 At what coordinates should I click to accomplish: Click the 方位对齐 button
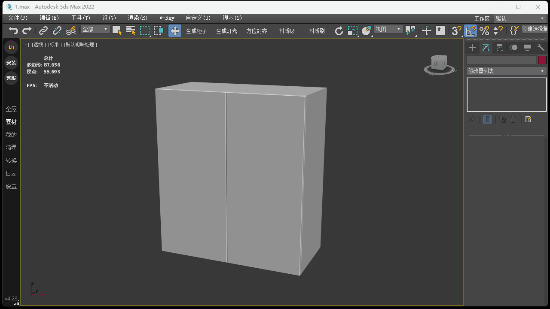point(257,31)
